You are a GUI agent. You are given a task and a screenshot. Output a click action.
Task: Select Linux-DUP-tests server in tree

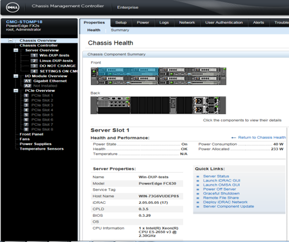[56, 61]
